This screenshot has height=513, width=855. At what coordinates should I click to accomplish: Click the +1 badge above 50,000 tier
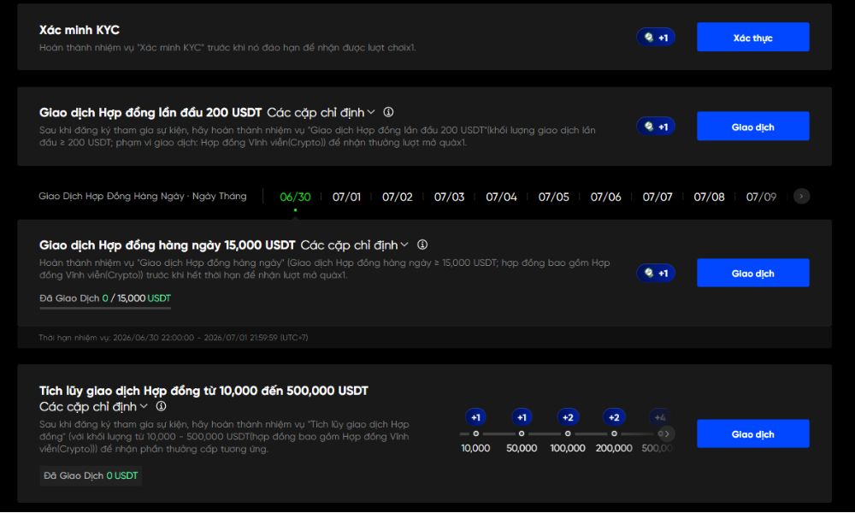[522, 417]
